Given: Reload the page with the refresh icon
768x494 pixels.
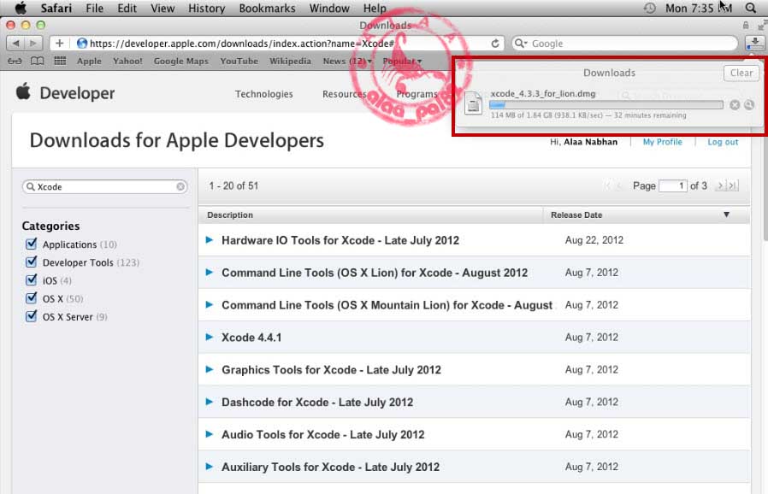Looking at the screenshot, I should [495, 44].
